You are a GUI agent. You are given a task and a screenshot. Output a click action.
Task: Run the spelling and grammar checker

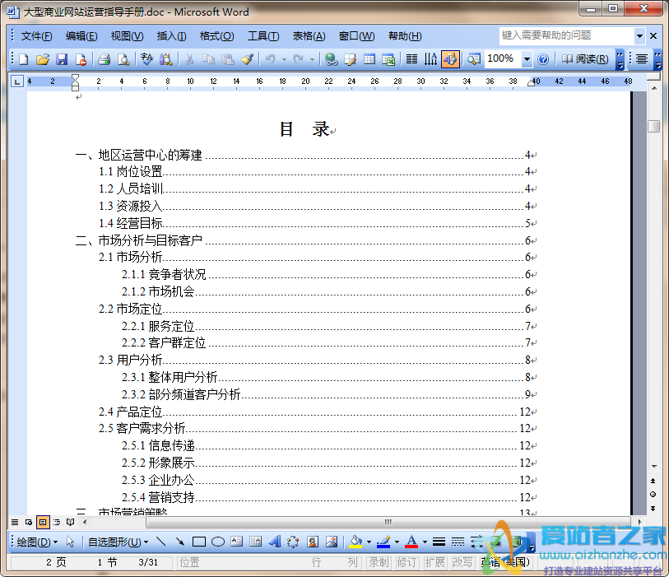146,59
